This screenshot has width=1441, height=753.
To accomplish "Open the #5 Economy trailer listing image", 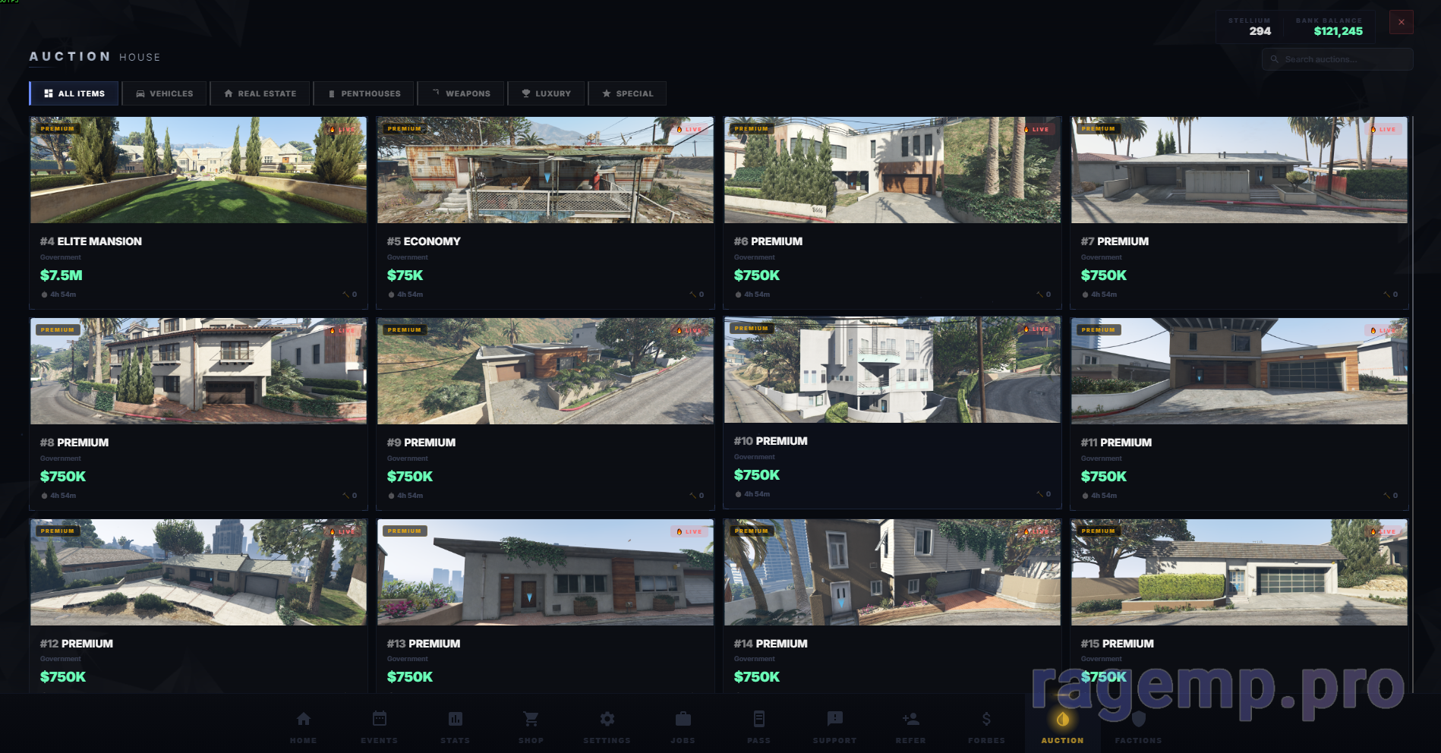I will tap(545, 169).
